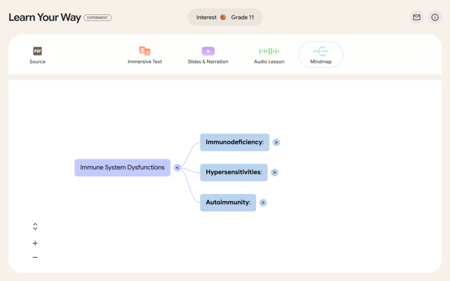Zoom out with the minus icon
This screenshot has width=450, height=281.
35,257
